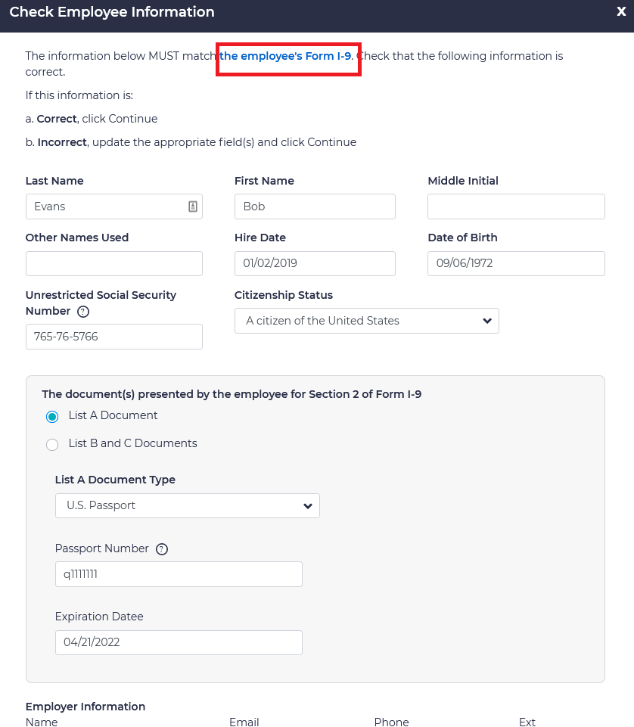Edit the Date of Birth field

point(516,264)
